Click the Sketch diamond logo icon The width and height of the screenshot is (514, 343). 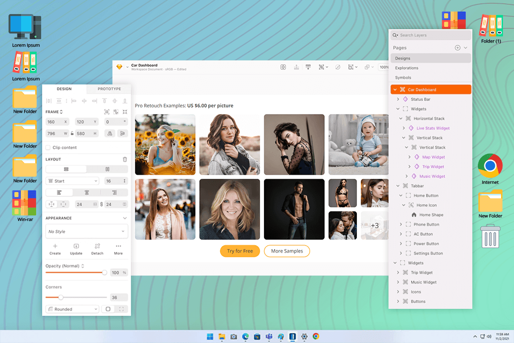119,67
